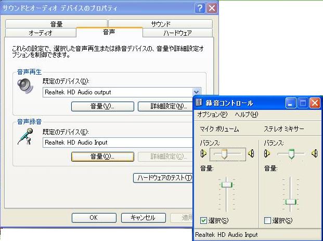Close the 録音コントロール window

click(315, 103)
